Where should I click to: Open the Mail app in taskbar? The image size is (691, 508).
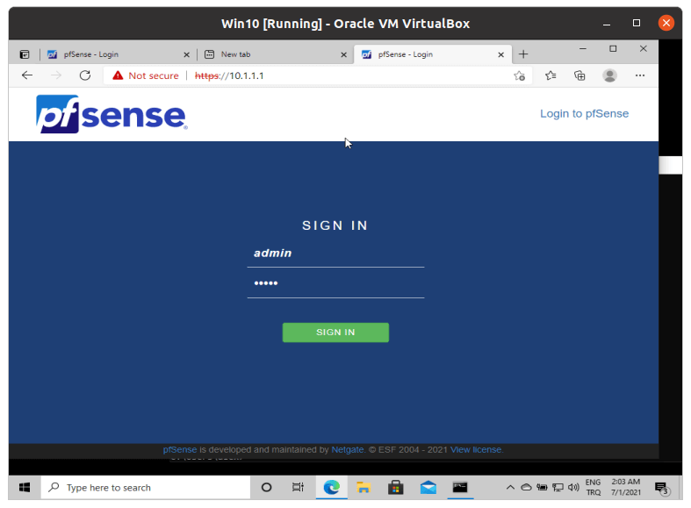coord(428,487)
